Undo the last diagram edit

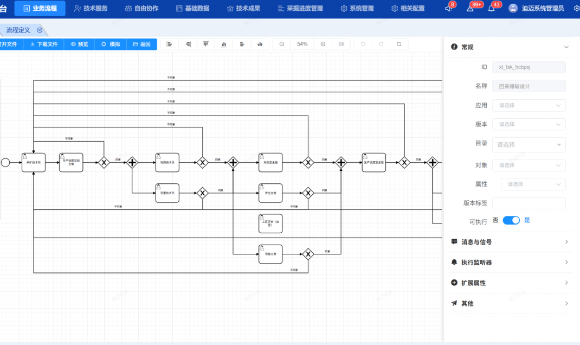click(x=363, y=44)
